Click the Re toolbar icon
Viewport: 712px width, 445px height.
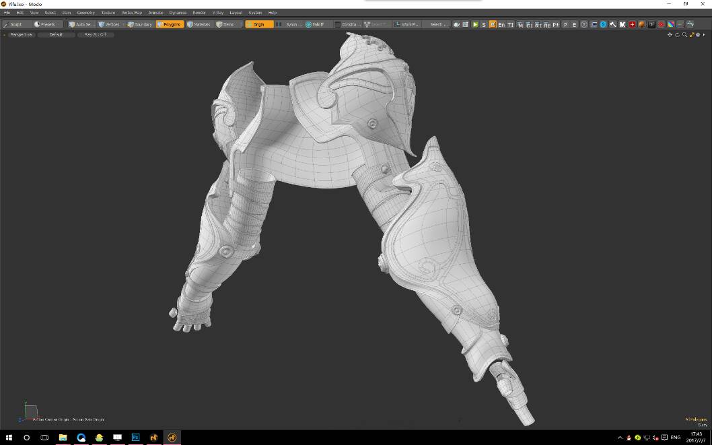(547, 24)
